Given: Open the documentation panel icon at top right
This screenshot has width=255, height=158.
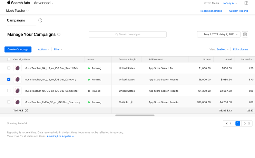Looking at the screenshot, I should [246, 3].
